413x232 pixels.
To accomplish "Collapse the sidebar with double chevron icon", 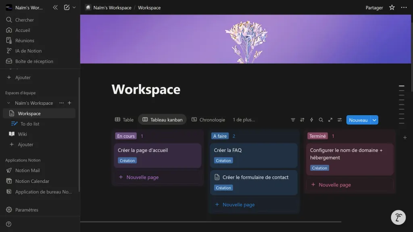I will tap(55, 7).
